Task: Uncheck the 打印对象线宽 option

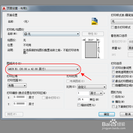Action: pos(113,68)
